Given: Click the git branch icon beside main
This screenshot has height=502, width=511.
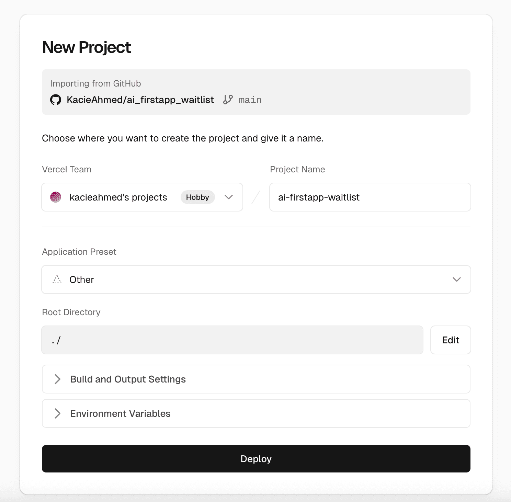Looking at the screenshot, I should [x=228, y=100].
